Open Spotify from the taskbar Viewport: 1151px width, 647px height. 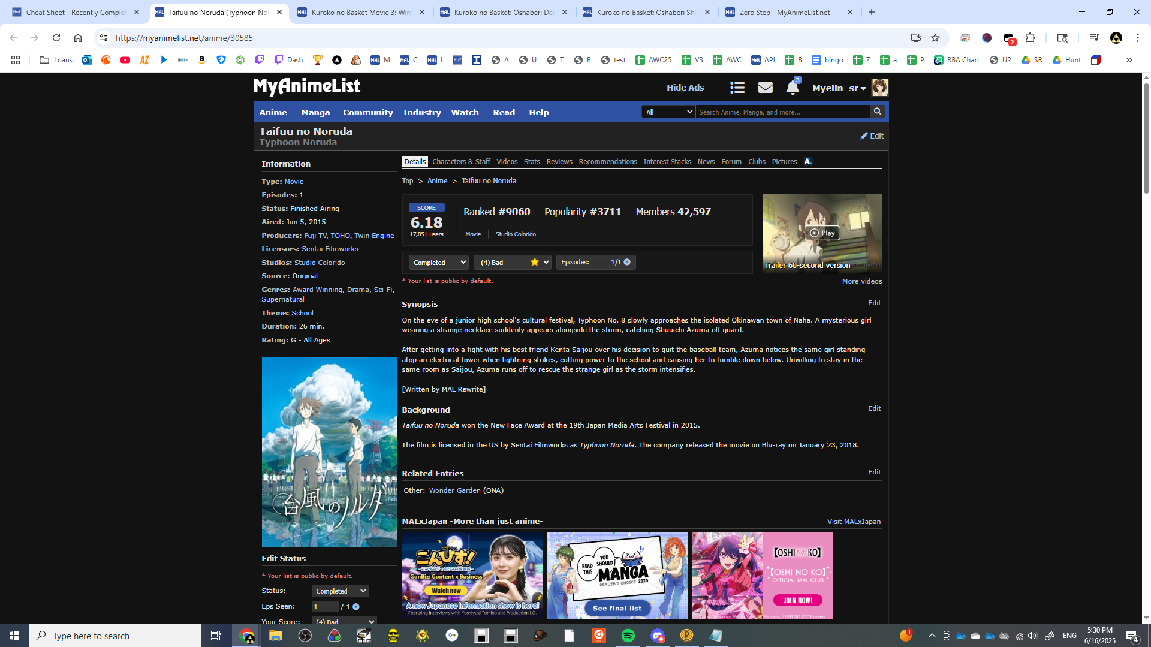tap(628, 636)
